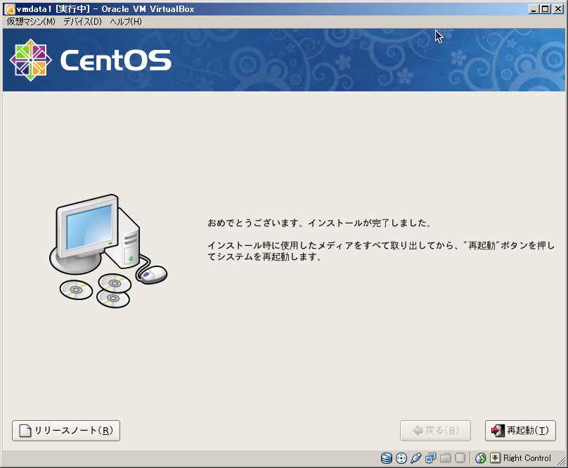568x468 pixels.
Task: Click the 再起動(T) reboot button
Action: pos(520,430)
